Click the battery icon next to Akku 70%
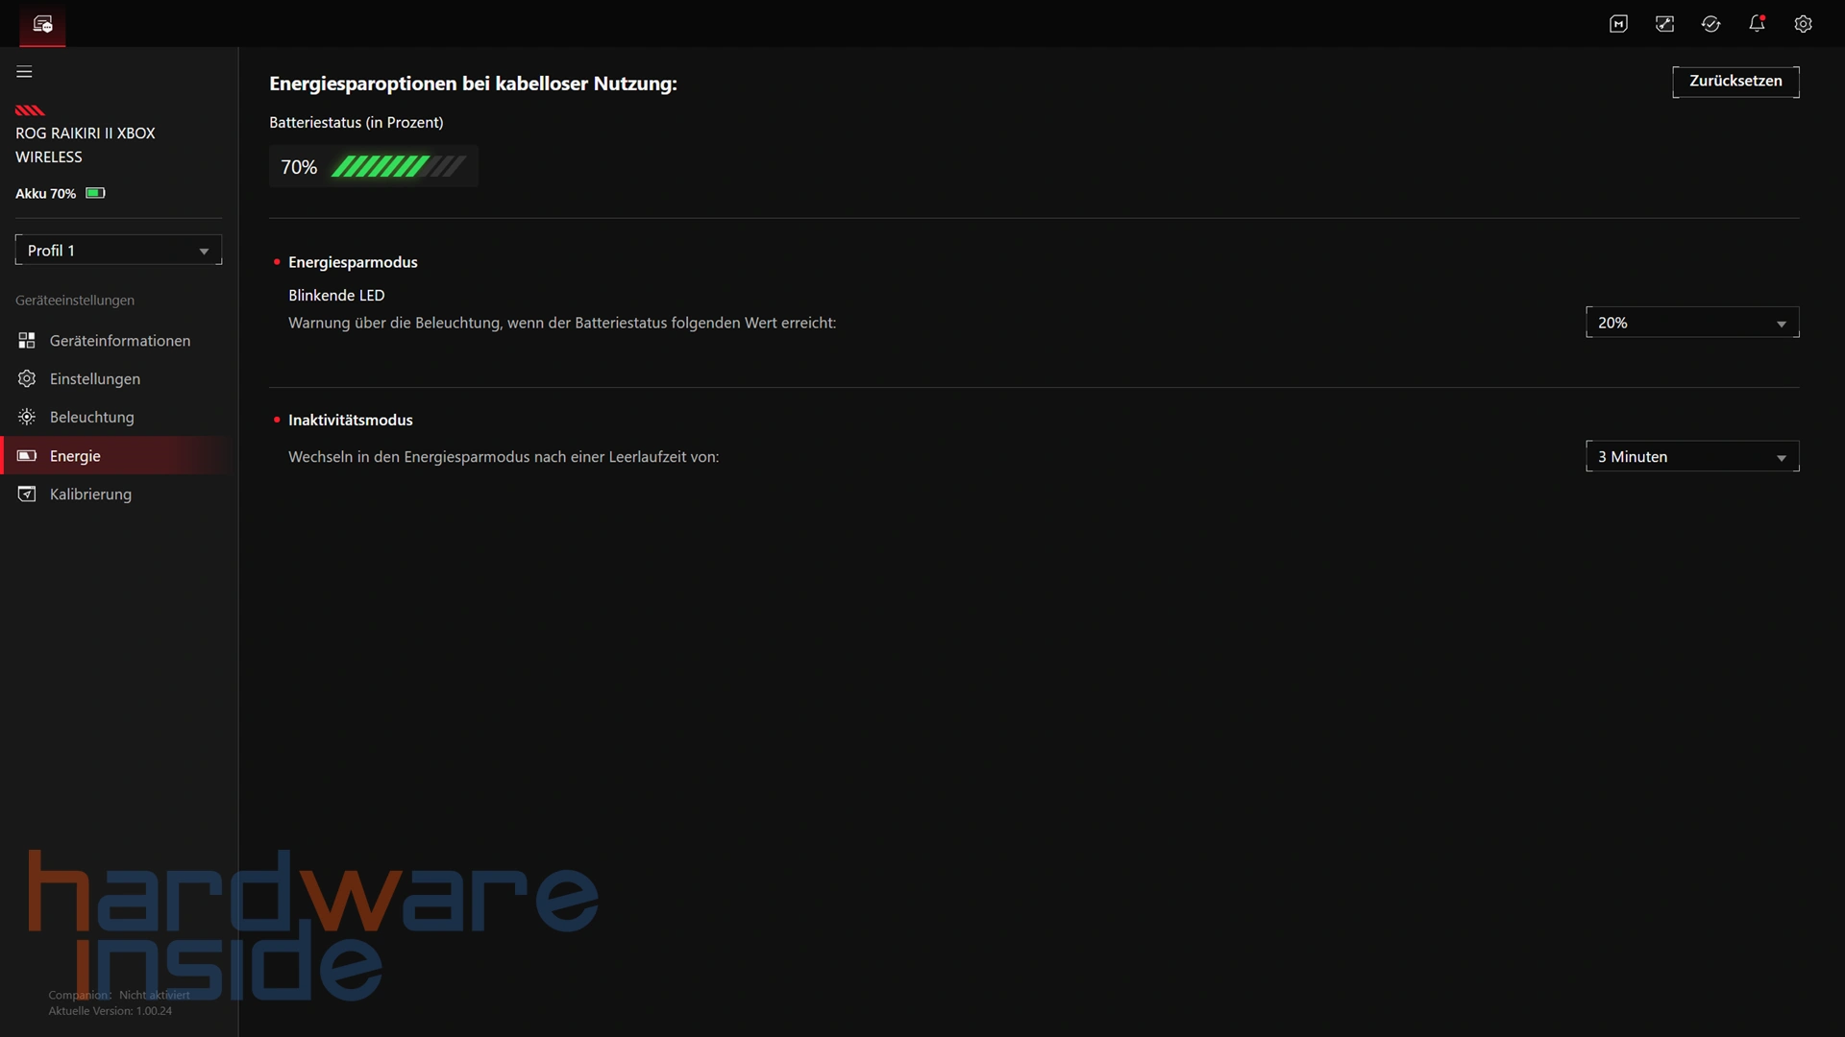The image size is (1845, 1037). pyautogui.click(x=95, y=193)
